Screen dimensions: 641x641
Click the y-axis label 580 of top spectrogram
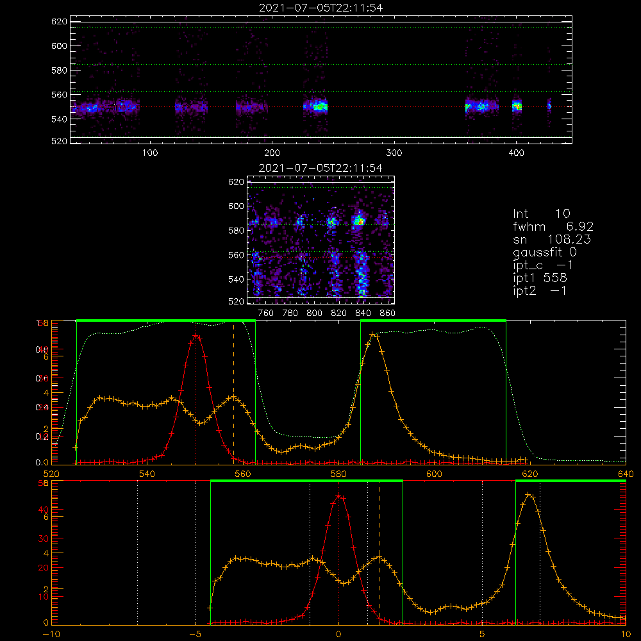(59, 71)
